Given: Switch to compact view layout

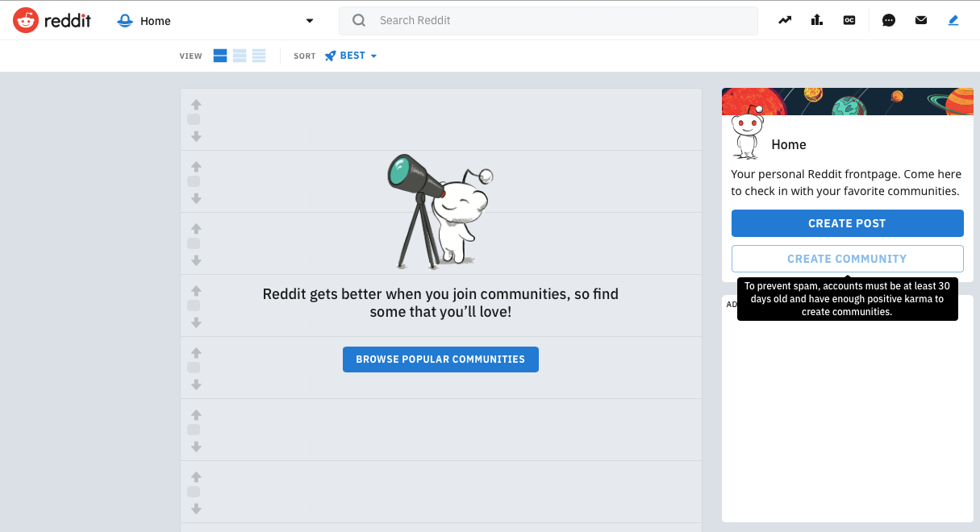Looking at the screenshot, I should tap(259, 56).
